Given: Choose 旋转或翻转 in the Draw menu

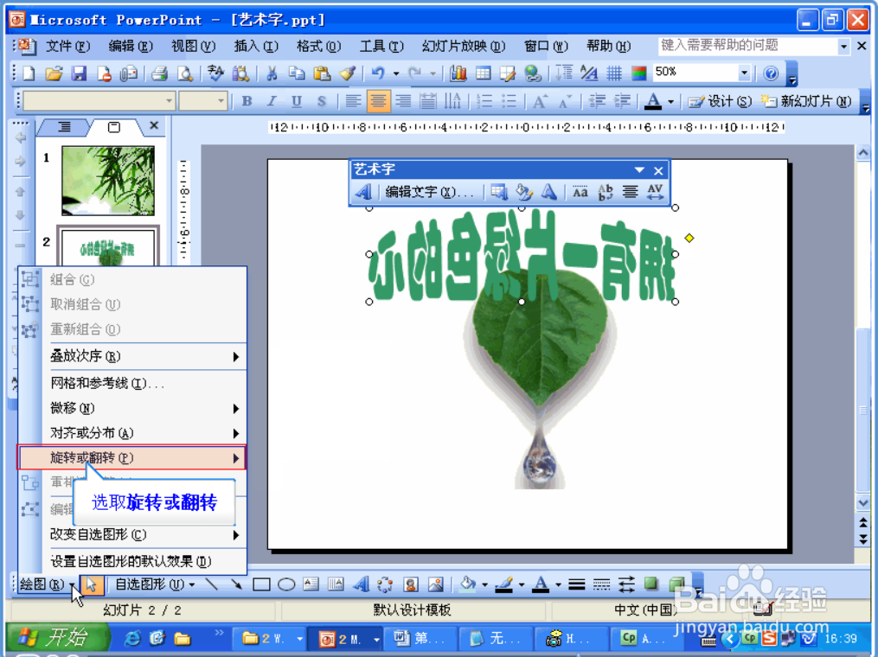Looking at the screenshot, I should tap(132, 458).
